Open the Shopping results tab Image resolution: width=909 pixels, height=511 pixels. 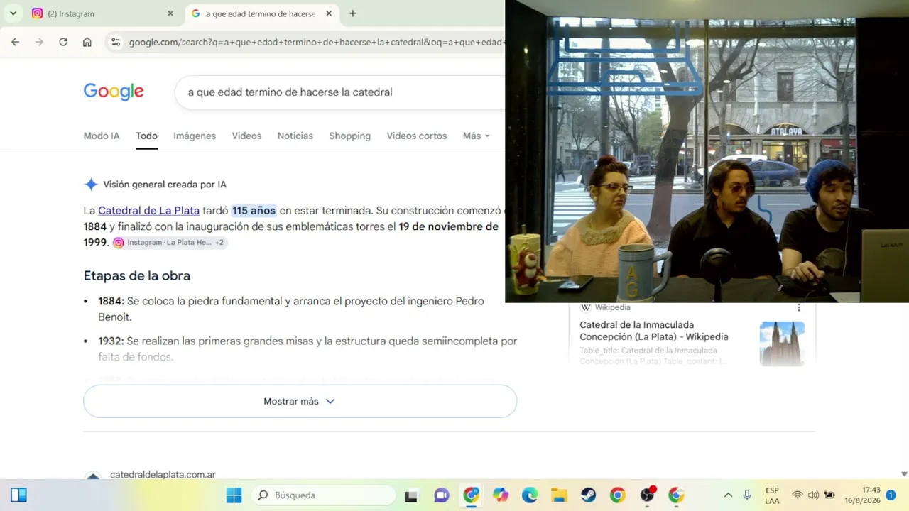point(349,136)
